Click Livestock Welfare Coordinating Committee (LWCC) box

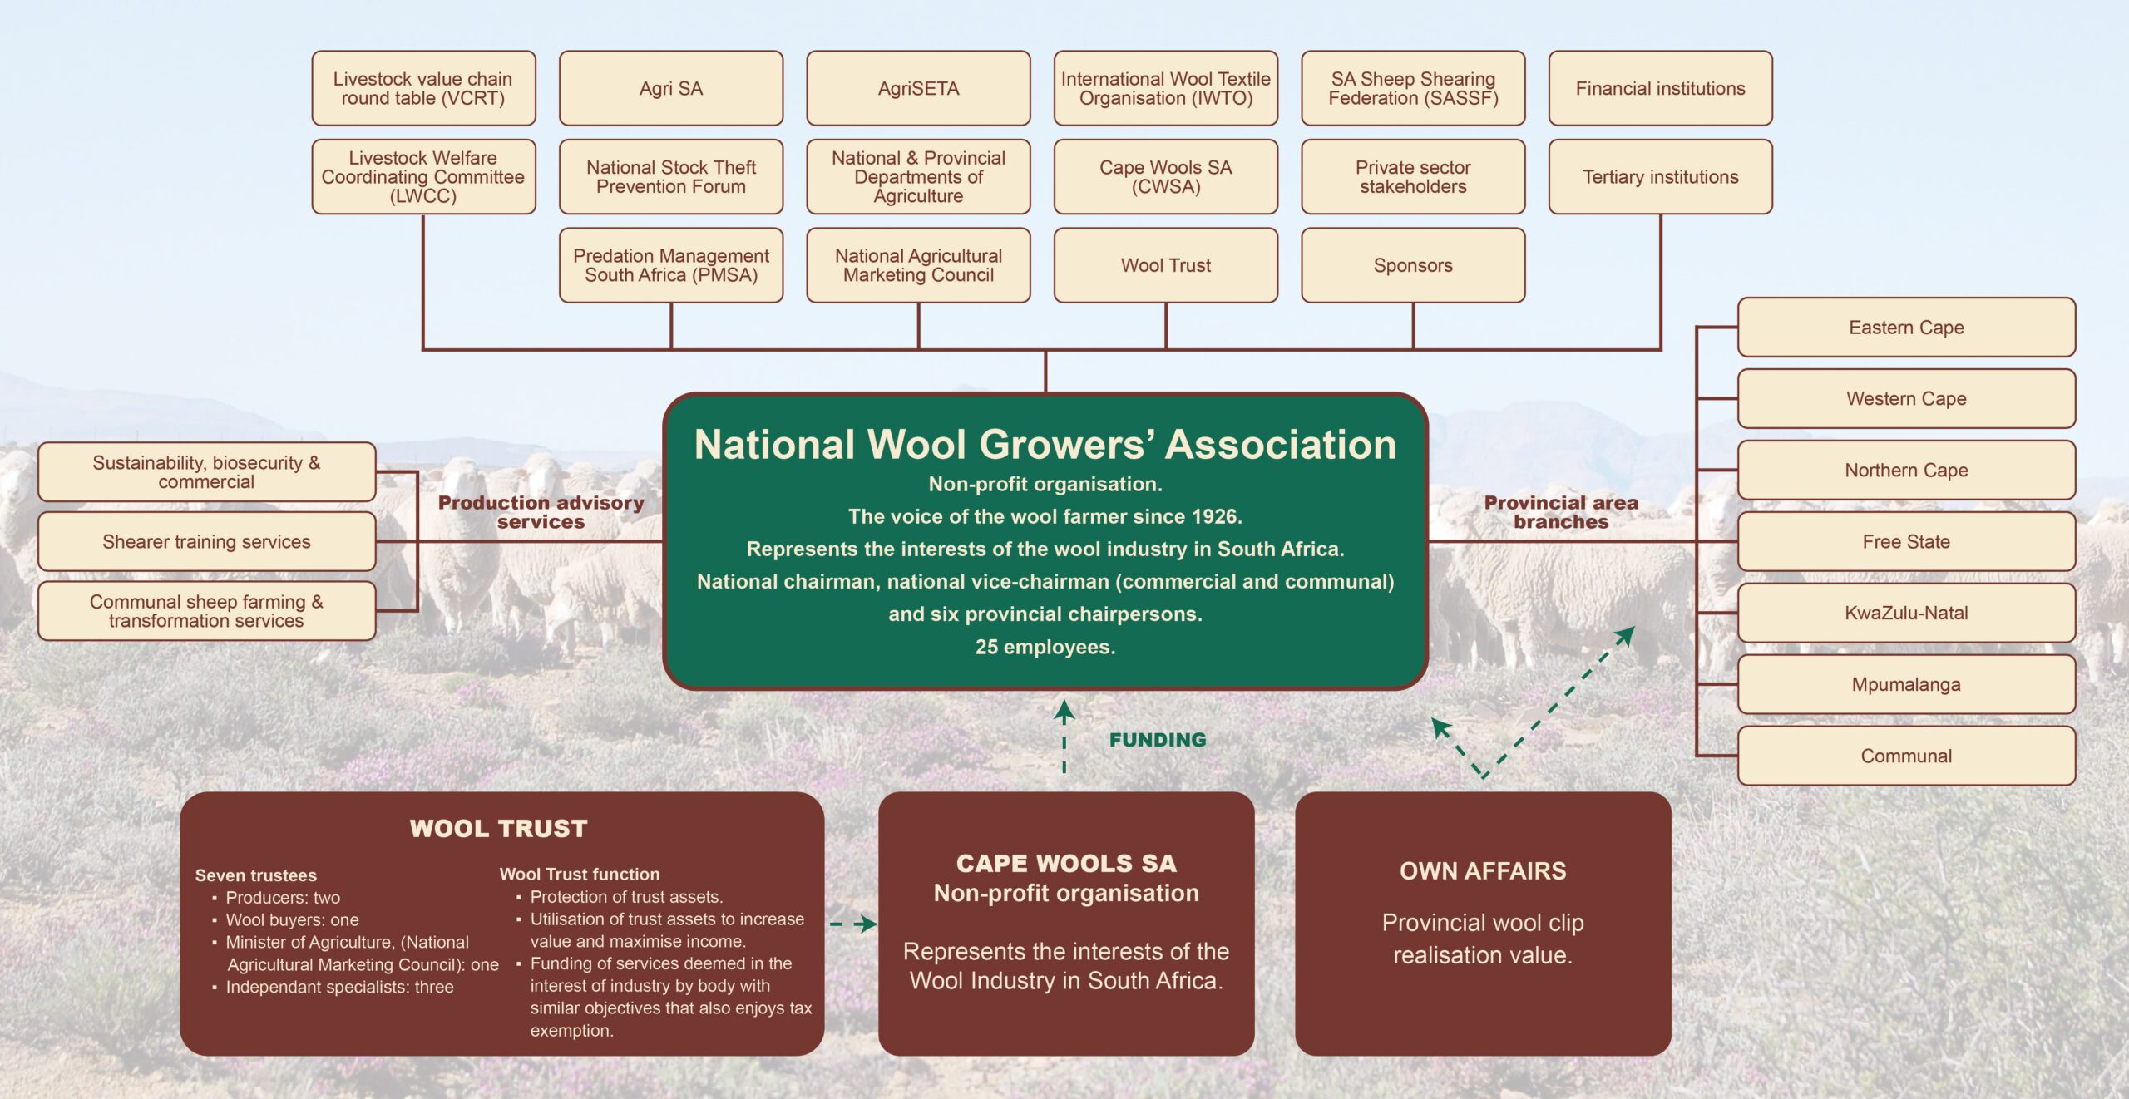tap(423, 176)
